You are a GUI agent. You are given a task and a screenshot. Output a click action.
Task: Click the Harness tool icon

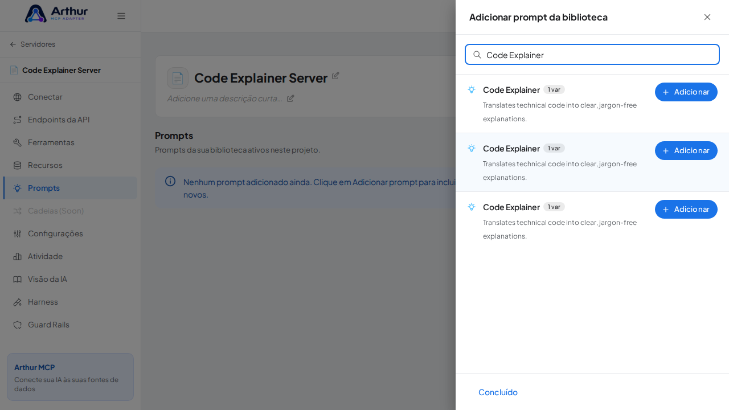tap(17, 302)
